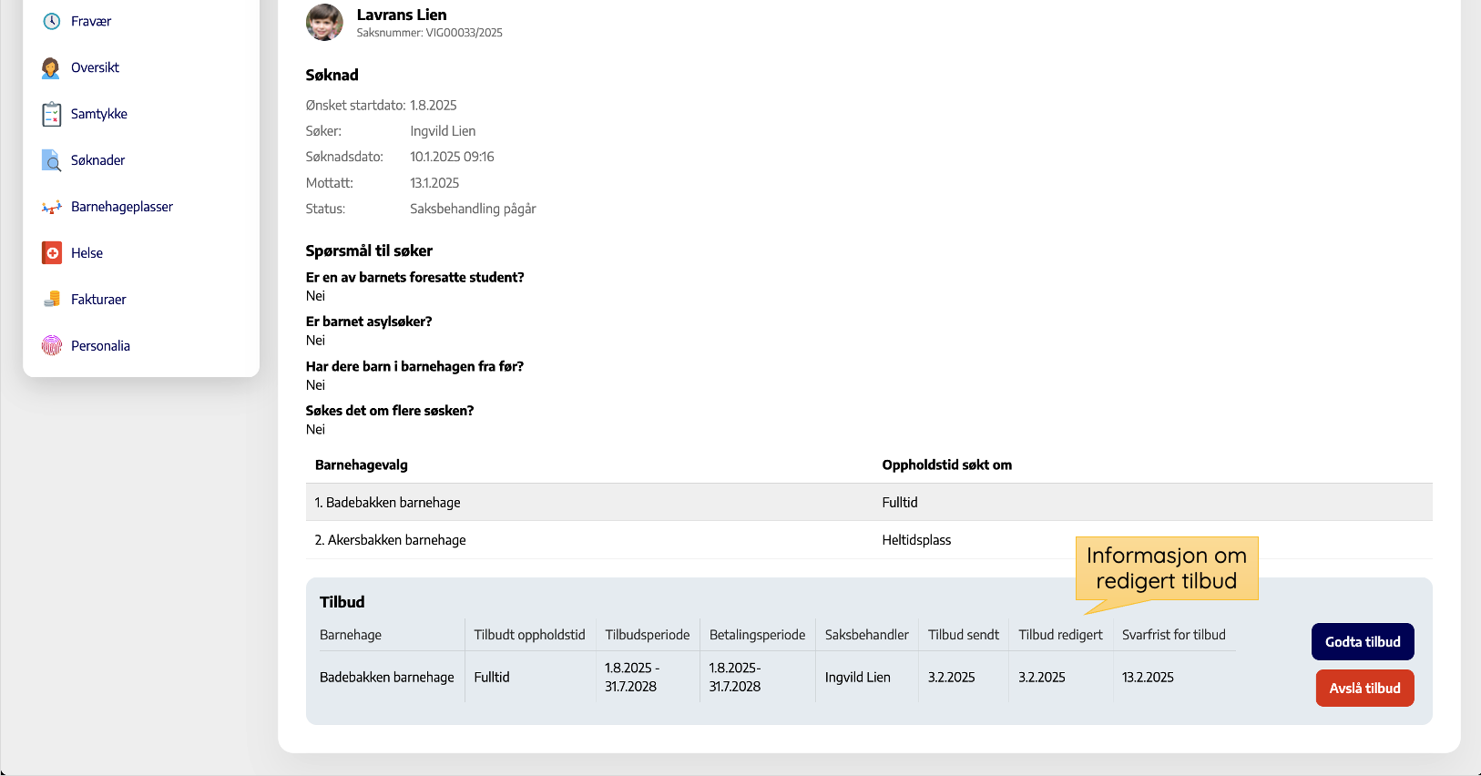
Task: Decline offer with Avslå tilbud button
Action: [1364, 689]
